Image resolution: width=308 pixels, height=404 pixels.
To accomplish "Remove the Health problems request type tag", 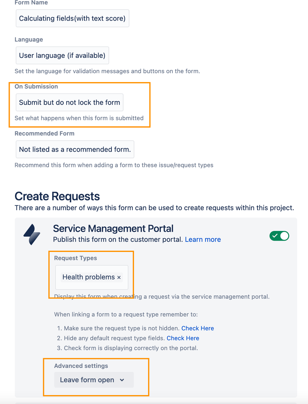I will tap(119, 277).
